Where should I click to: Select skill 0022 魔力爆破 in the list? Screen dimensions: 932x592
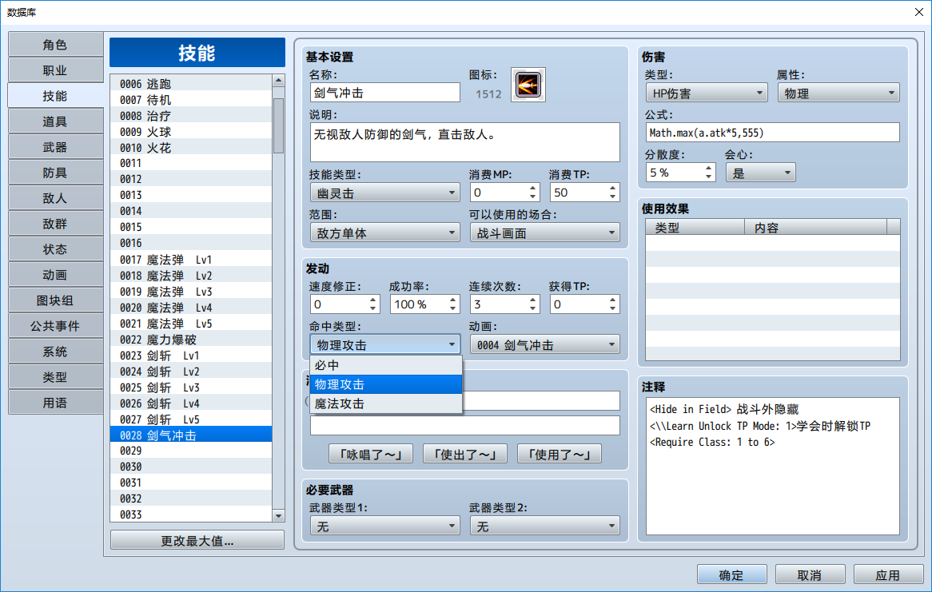(191, 340)
